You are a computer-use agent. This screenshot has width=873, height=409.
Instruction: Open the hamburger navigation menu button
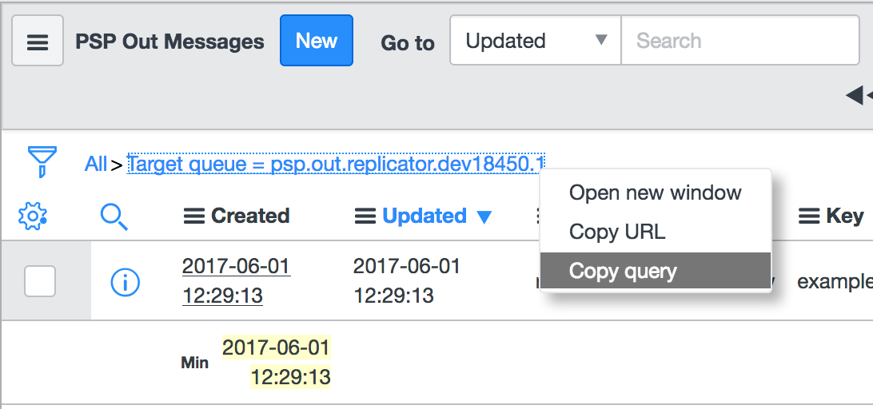coord(38,41)
